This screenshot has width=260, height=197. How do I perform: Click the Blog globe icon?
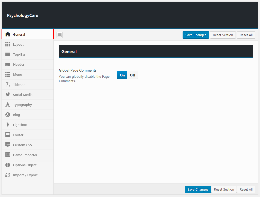pyautogui.click(x=8, y=115)
